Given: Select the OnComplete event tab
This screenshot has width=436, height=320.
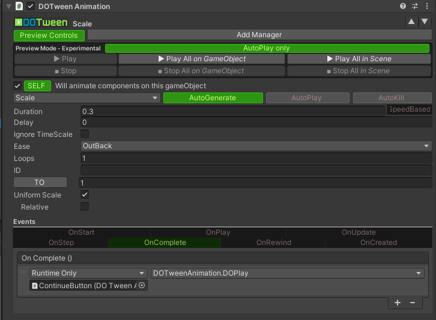Looking at the screenshot, I should 165,243.
